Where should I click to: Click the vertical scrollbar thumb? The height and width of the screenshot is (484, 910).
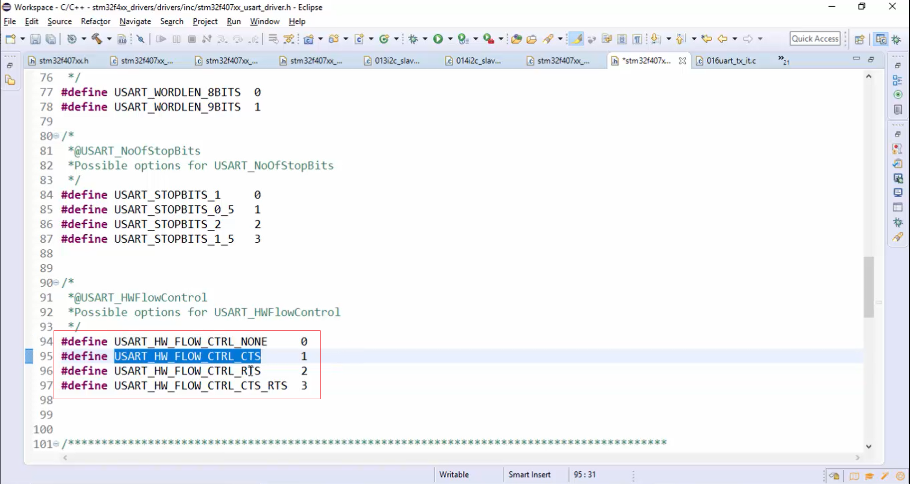(868, 287)
